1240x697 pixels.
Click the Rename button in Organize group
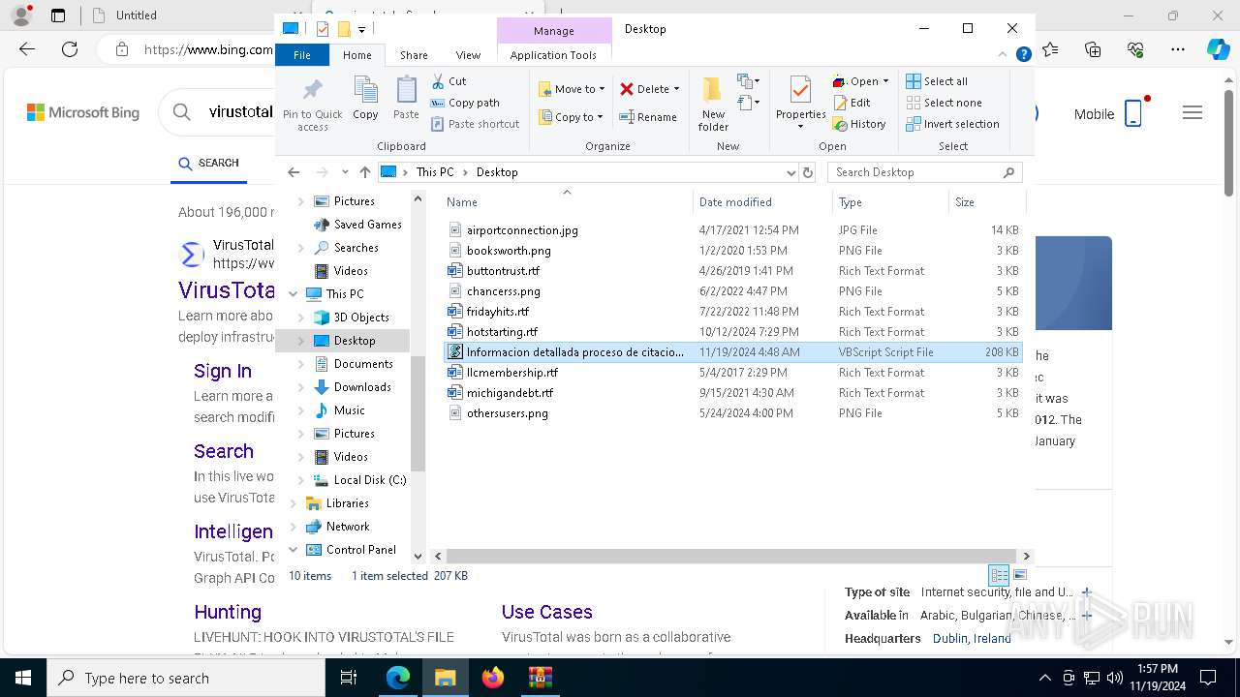[x=648, y=117]
